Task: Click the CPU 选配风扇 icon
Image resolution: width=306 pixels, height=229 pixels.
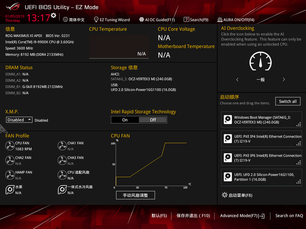Action: (x=62, y=175)
